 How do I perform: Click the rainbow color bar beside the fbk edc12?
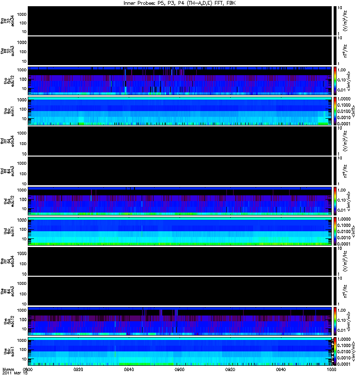coord(335,321)
